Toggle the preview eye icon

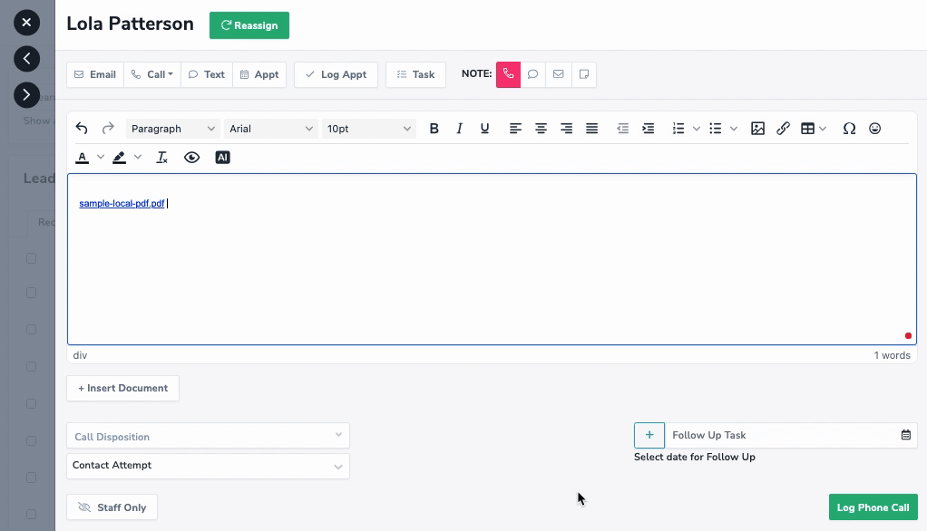191,158
